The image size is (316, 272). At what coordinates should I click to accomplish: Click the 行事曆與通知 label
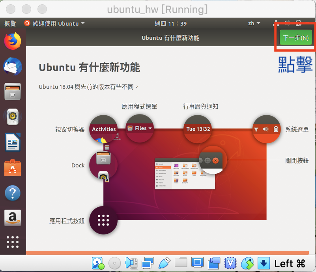pos(200,107)
